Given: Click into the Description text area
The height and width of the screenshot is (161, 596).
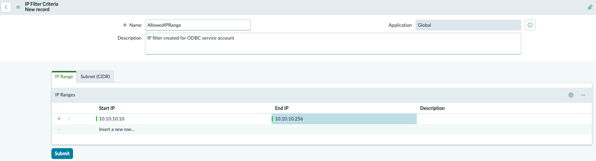Looking at the screenshot, I should [x=333, y=44].
